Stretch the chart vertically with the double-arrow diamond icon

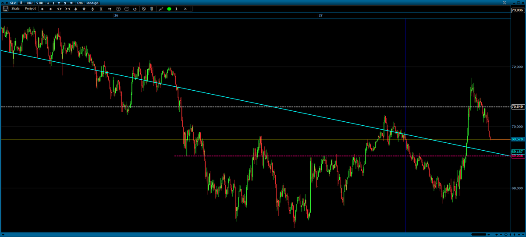click(92, 9)
